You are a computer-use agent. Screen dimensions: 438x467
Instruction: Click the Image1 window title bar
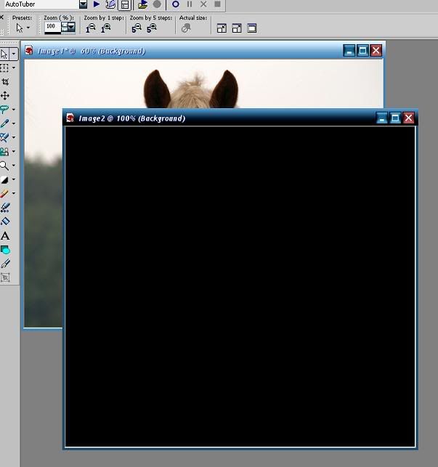click(x=203, y=51)
